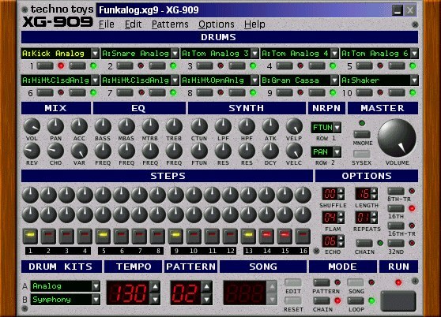
Task: Click the VOL mix knob
Action: coord(32,126)
